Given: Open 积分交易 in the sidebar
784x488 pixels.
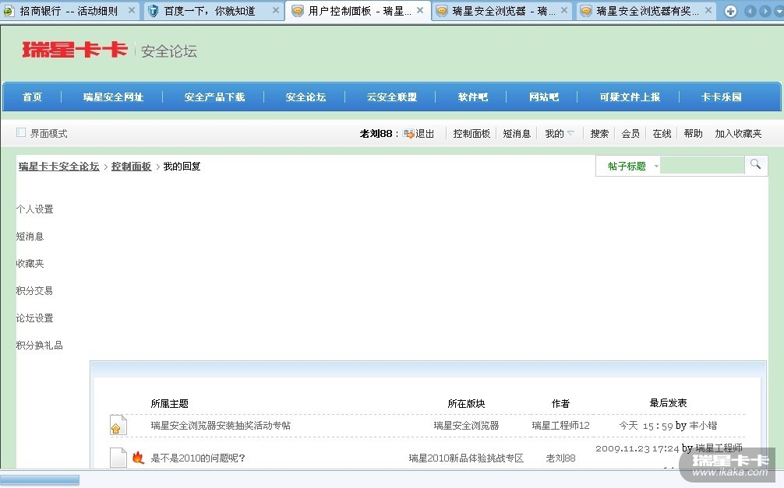Looking at the screenshot, I should click(34, 291).
